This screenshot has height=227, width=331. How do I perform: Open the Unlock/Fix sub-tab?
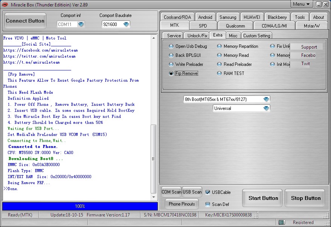click(x=197, y=35)
